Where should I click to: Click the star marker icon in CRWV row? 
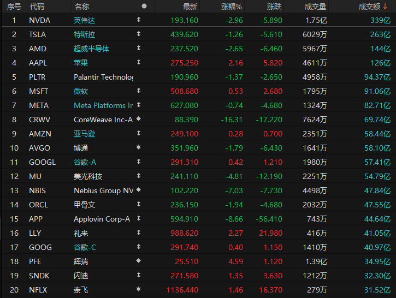click(138, 118)
